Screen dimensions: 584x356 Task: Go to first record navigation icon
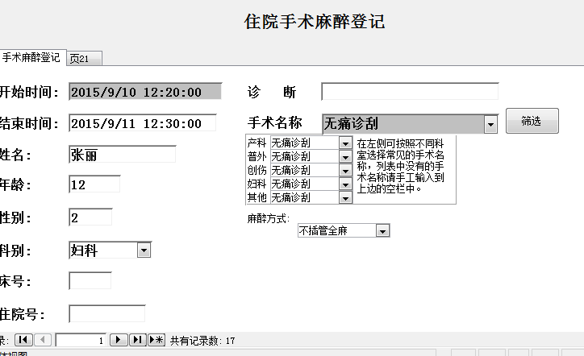click(23, 341)
